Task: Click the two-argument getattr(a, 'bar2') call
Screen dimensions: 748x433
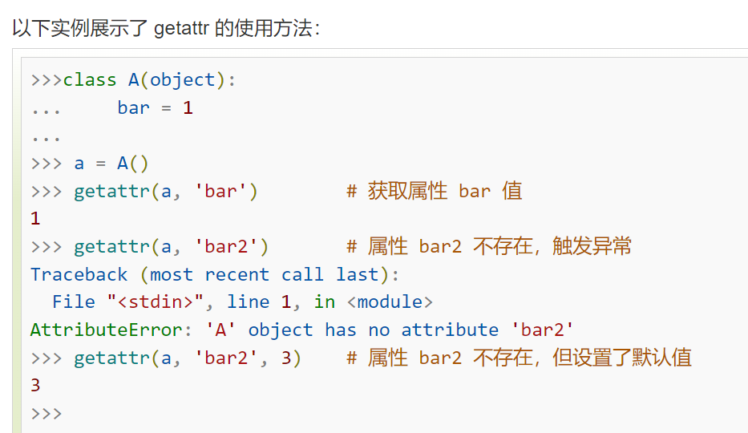Action: point(172,246)
